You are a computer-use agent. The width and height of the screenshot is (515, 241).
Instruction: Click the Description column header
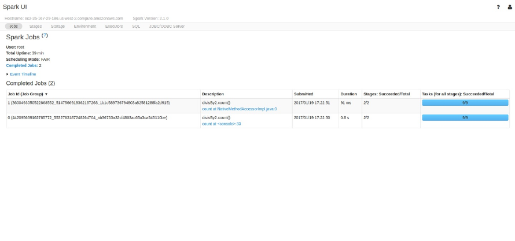[213, 94]
